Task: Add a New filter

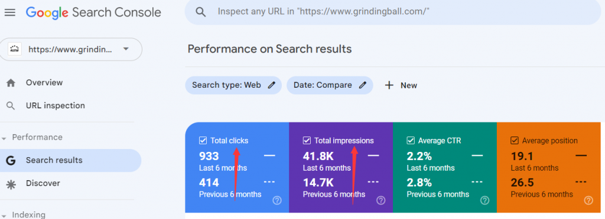Action: pyautogui.click(x=401, y=85)
